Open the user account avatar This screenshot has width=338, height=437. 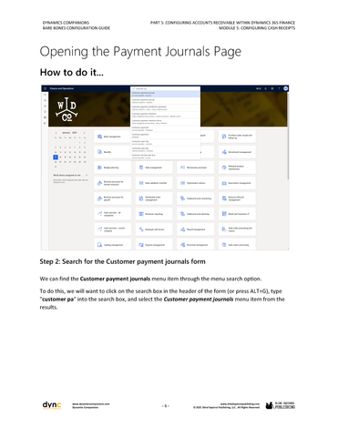pyautogui.click(x=285, y=88)
